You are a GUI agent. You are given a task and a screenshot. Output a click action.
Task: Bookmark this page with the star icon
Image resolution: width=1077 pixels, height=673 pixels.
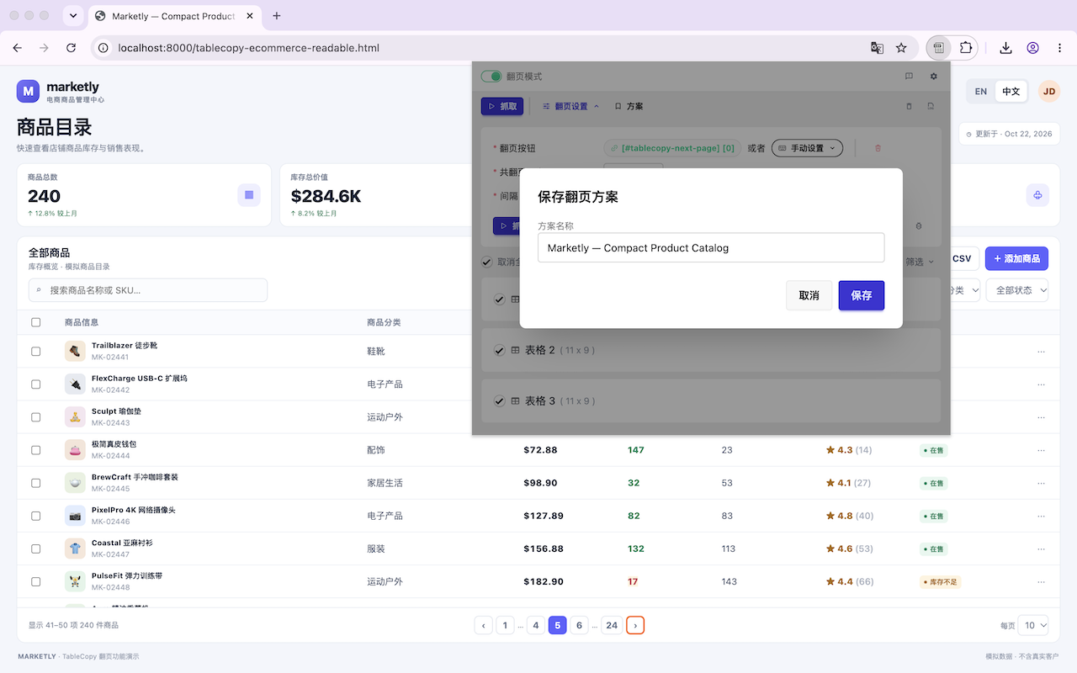(901, 48)
